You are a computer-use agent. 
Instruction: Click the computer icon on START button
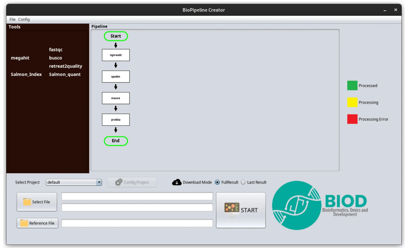(232, 210)
